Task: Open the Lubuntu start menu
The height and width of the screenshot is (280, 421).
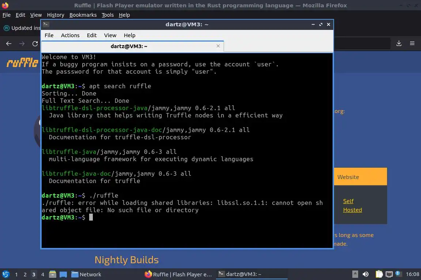Action: pyautogui.click(x=6, y=275)
